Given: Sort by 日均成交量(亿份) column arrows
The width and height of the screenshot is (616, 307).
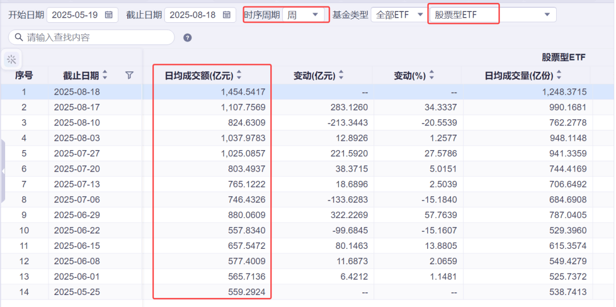Looking at the screenshot, I should 559,75.
